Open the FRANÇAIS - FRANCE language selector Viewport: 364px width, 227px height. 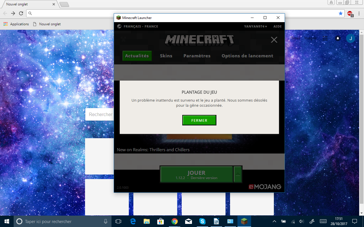(x=141, y=26)
